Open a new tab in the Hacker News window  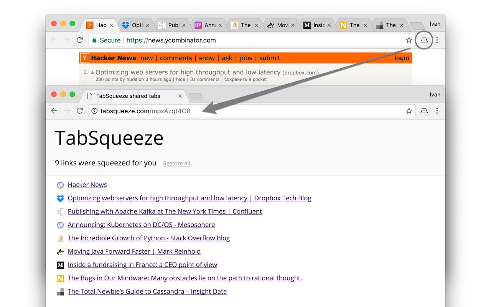(x=417, y=26)
